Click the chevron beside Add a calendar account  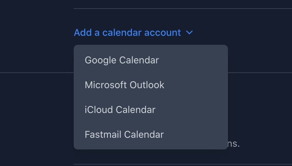pos(189,33)
